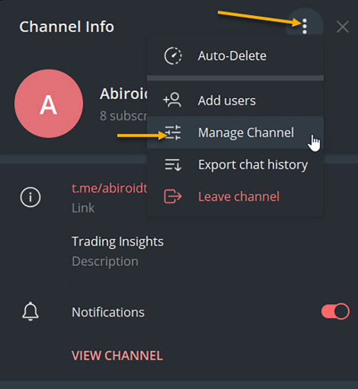Open Manage Channel from the menu
Screen dimensions: 358x389
[246, 132]
